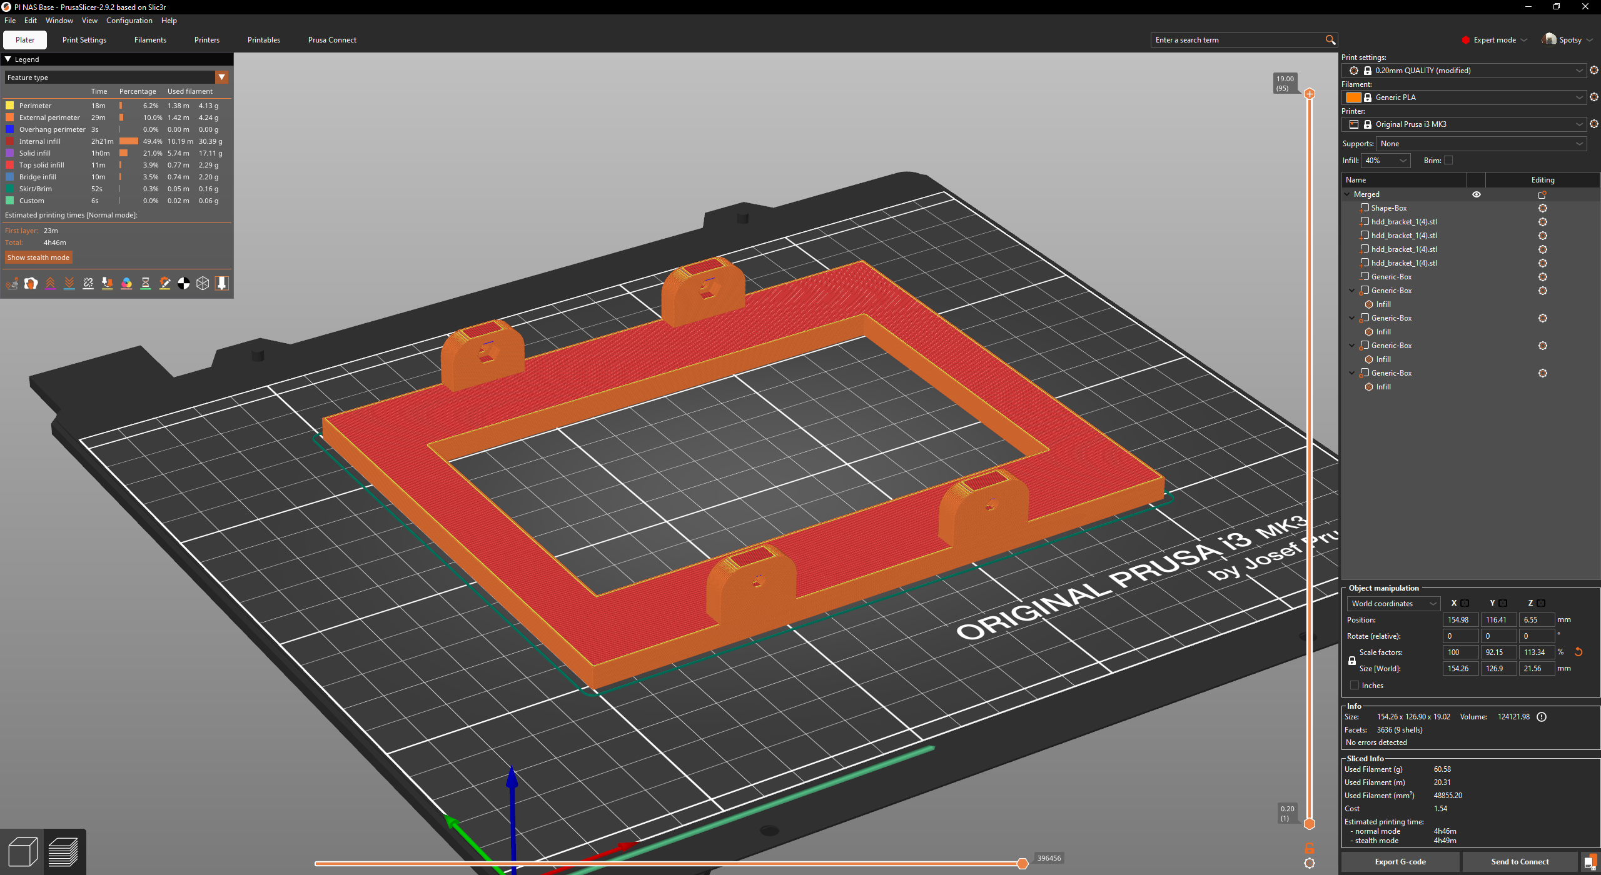Switch to sliced layers preview icon
The image size is (1601, 875).
63,851
